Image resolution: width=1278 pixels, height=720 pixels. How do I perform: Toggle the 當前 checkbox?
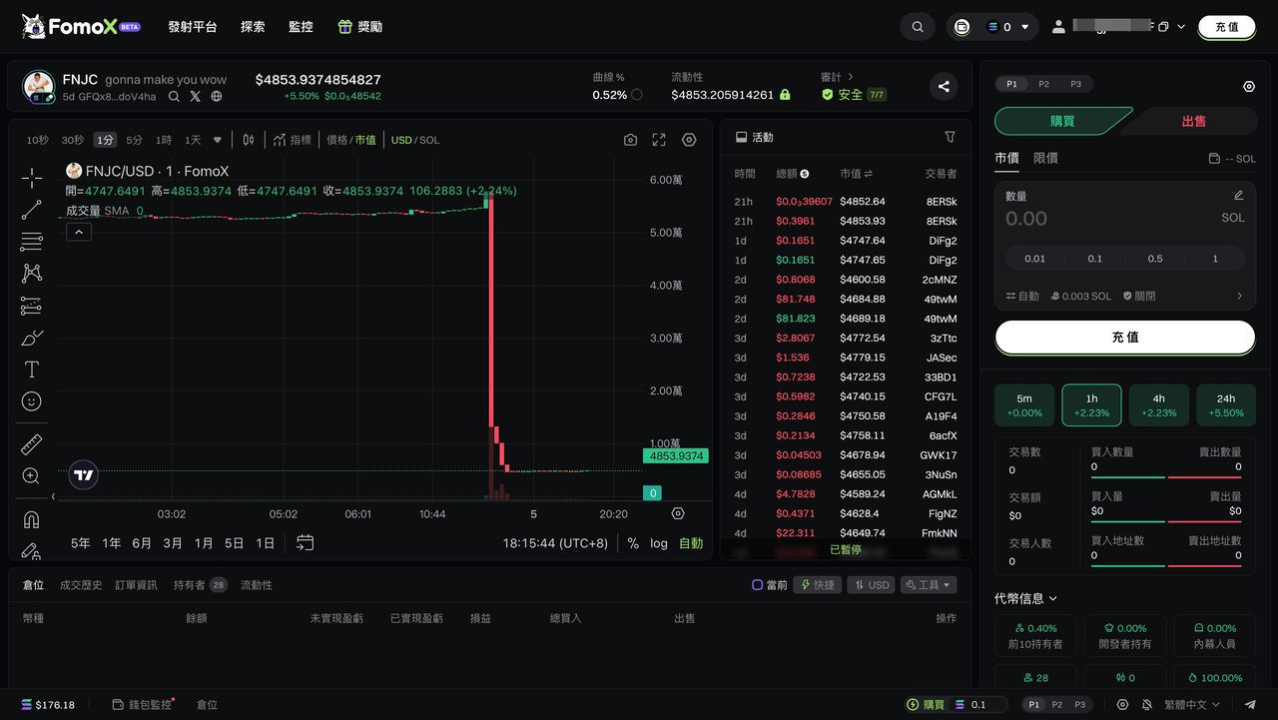coord(758,585)
